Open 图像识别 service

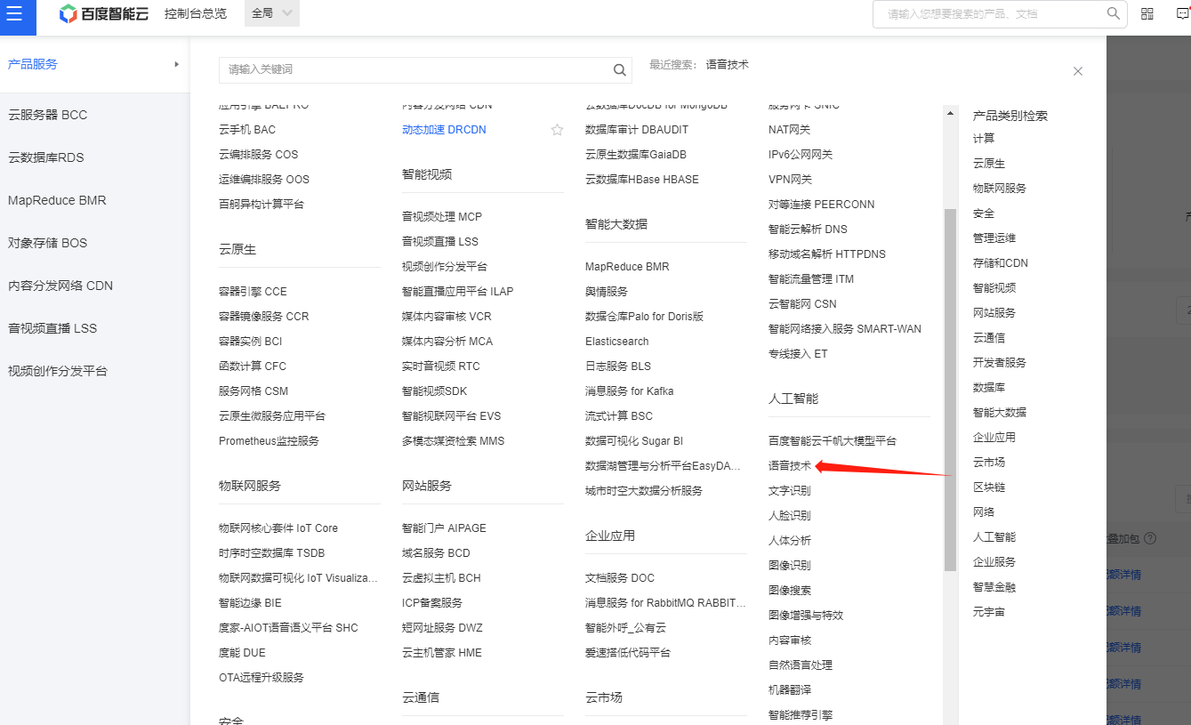pyautogui.click(x=790, y=566)
